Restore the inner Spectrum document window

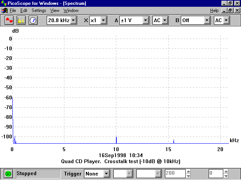click(230, 10)
